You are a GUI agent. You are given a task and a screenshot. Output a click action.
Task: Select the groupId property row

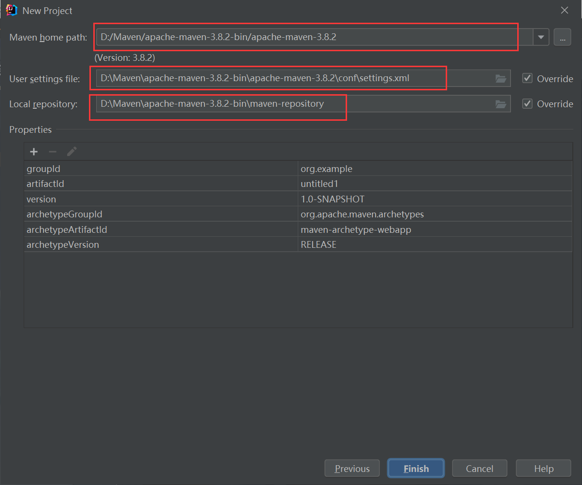click(x=298, y=169)
